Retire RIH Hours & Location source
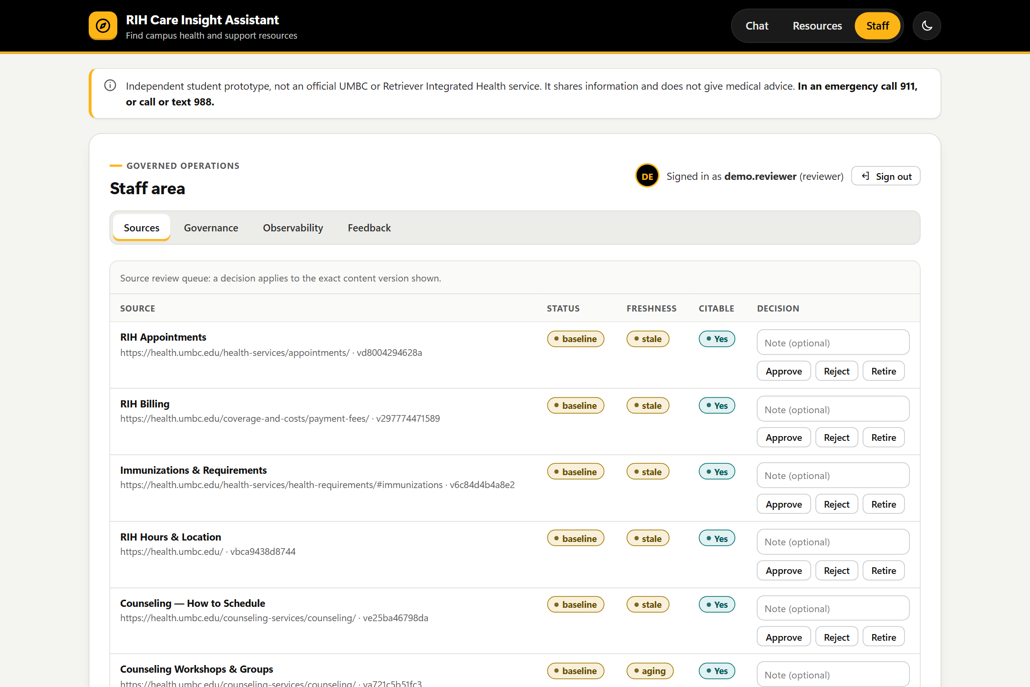 (x=884, y=571)
